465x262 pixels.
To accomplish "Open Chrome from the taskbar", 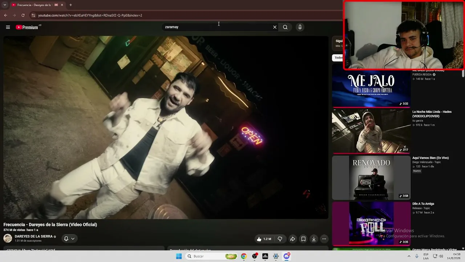I will [244, 256].
